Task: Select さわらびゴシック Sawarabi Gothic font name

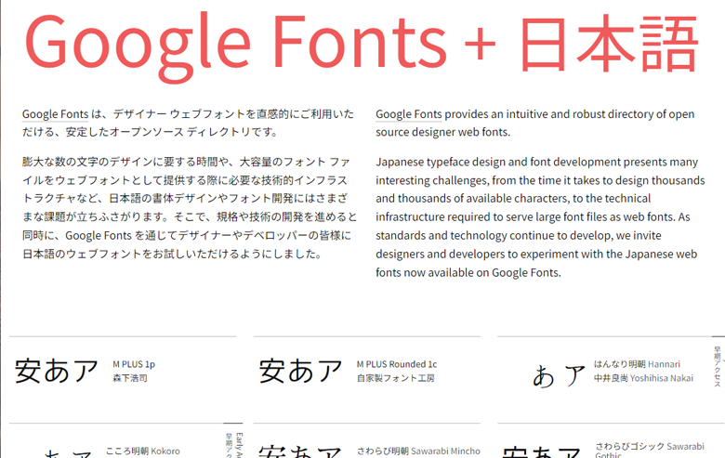Action: (649, 451)
